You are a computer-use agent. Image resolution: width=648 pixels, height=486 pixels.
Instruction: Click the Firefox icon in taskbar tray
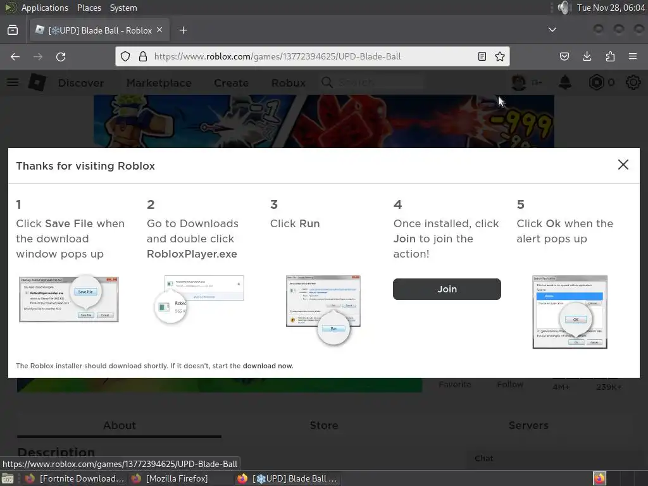tap(599, 478)
